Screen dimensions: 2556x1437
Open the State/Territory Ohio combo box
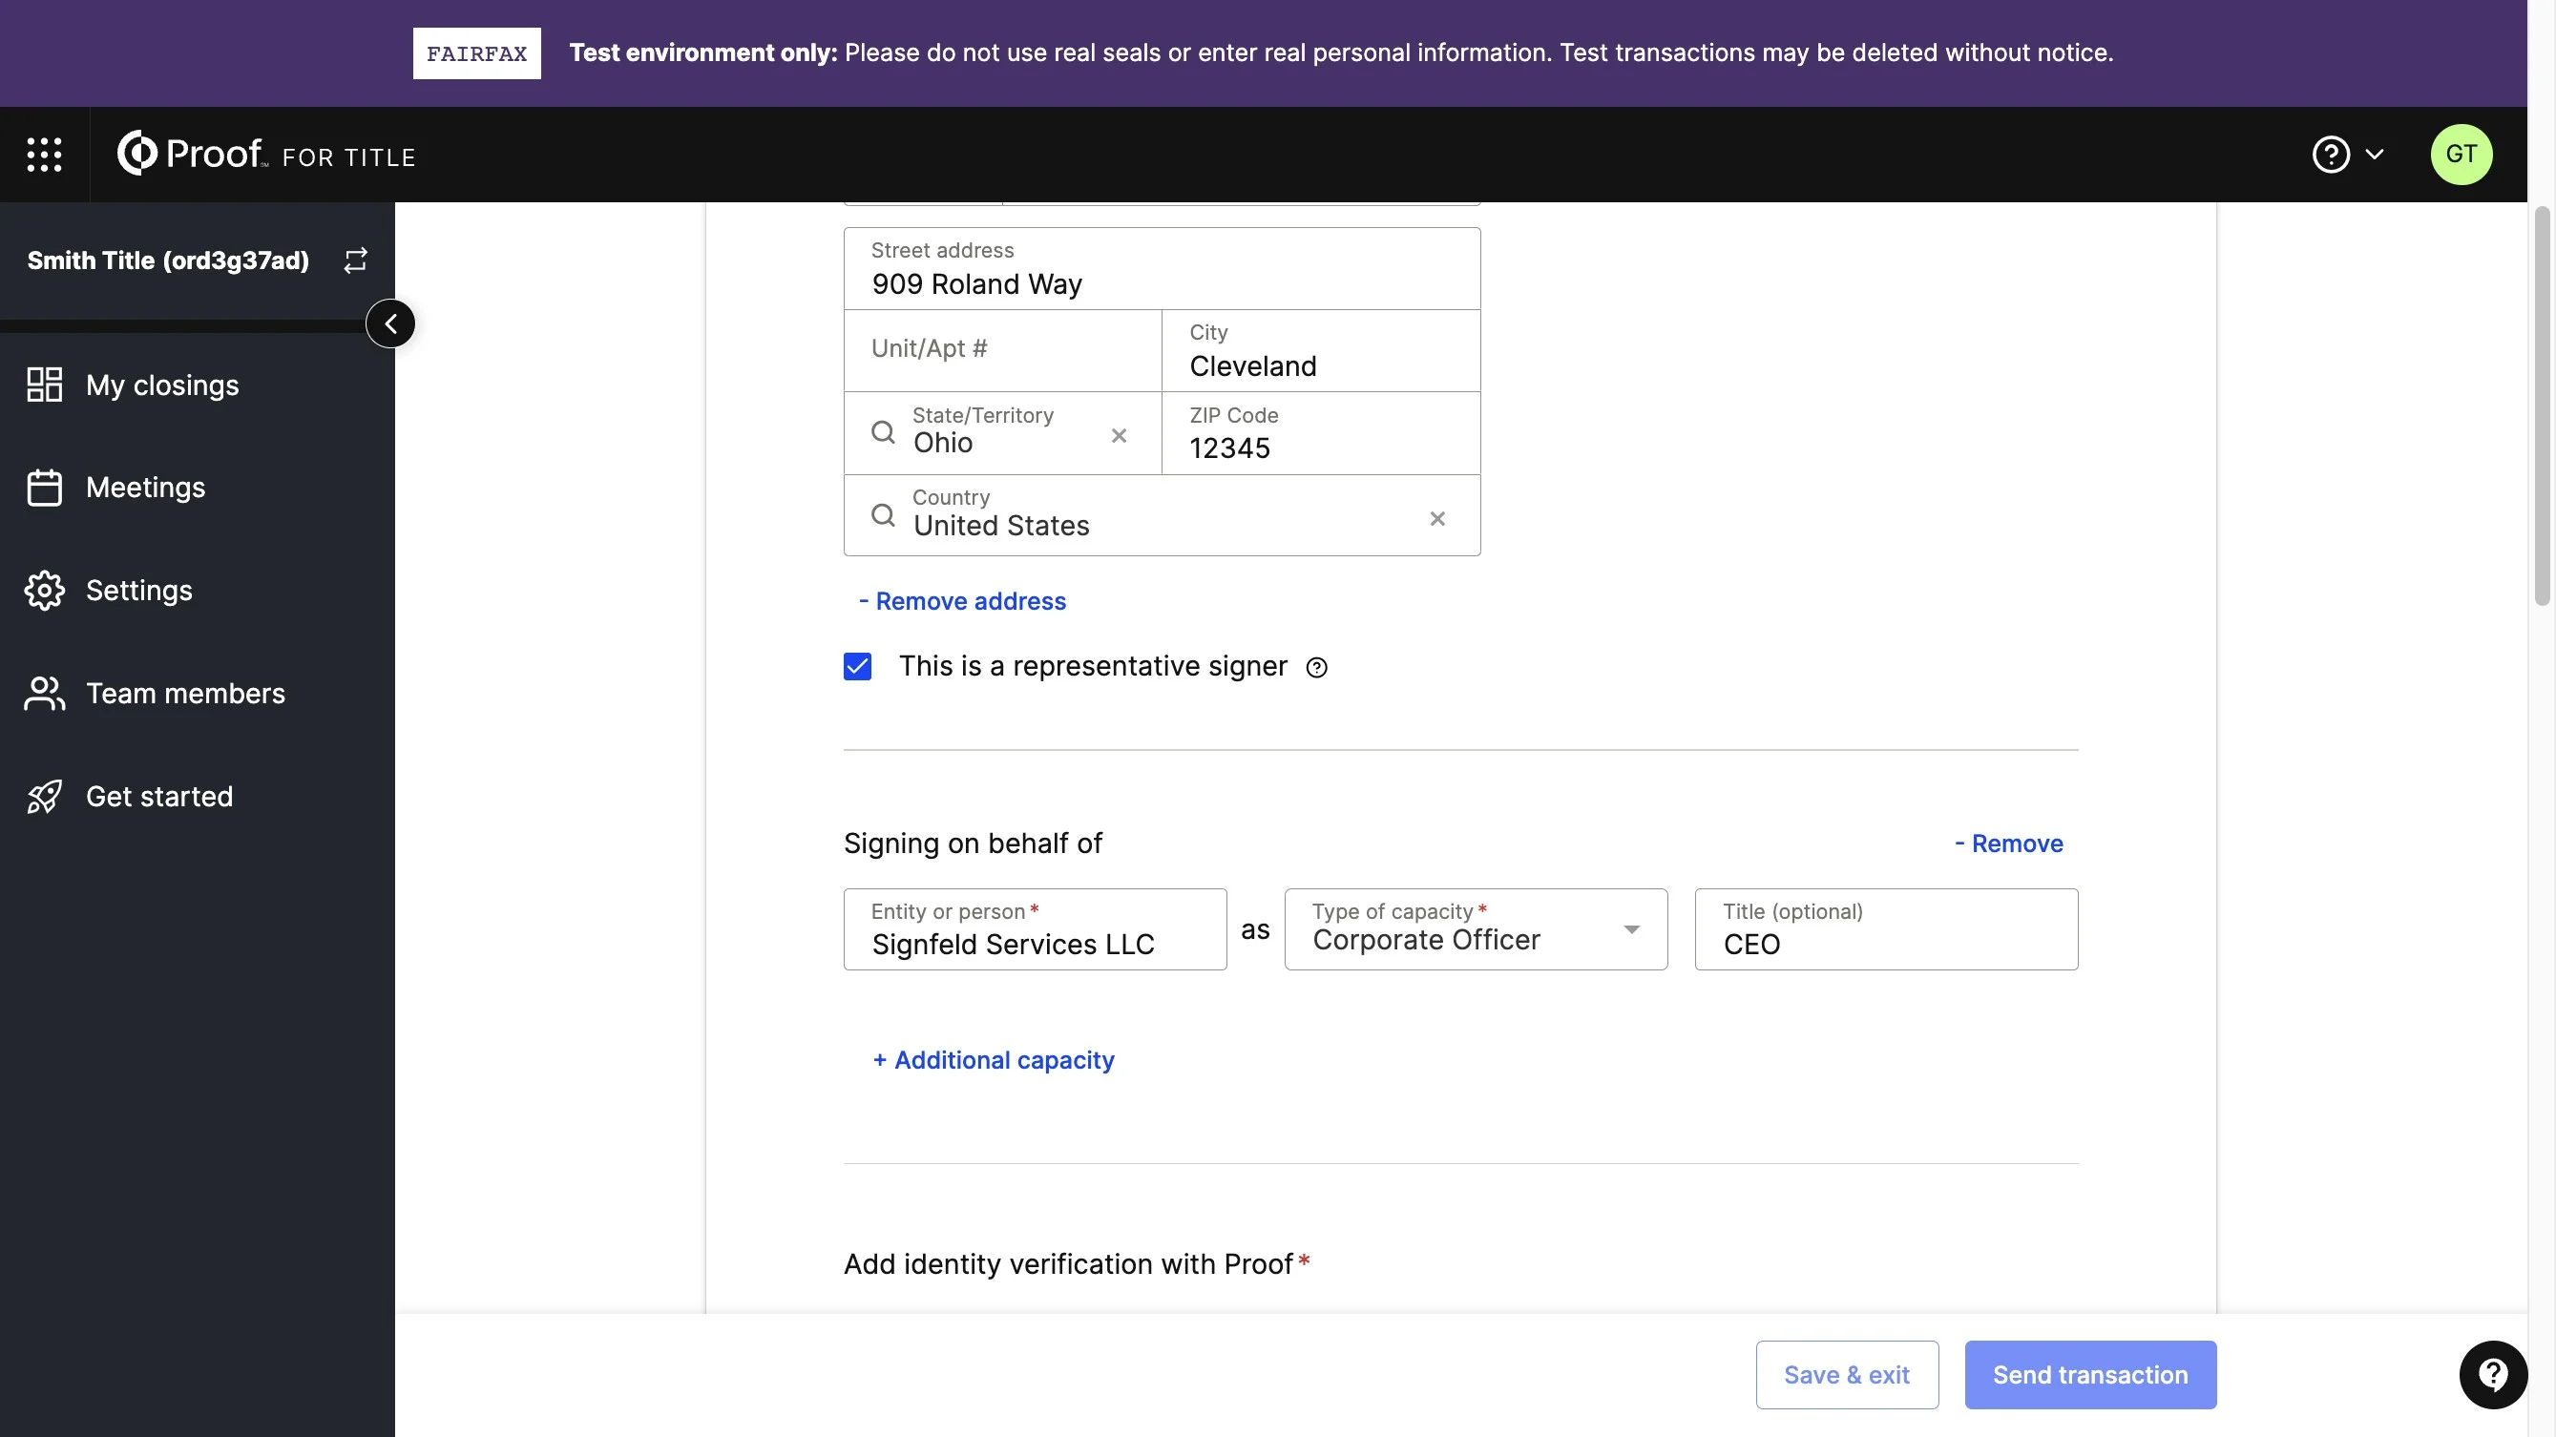tap(1003, 432)
